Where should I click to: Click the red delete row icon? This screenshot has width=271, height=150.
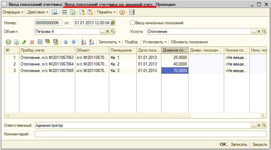coord(32,42)
